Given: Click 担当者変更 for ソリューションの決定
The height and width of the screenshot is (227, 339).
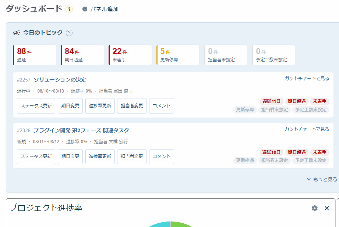Looking at the screenshot, I should click(x=132, y=106).
